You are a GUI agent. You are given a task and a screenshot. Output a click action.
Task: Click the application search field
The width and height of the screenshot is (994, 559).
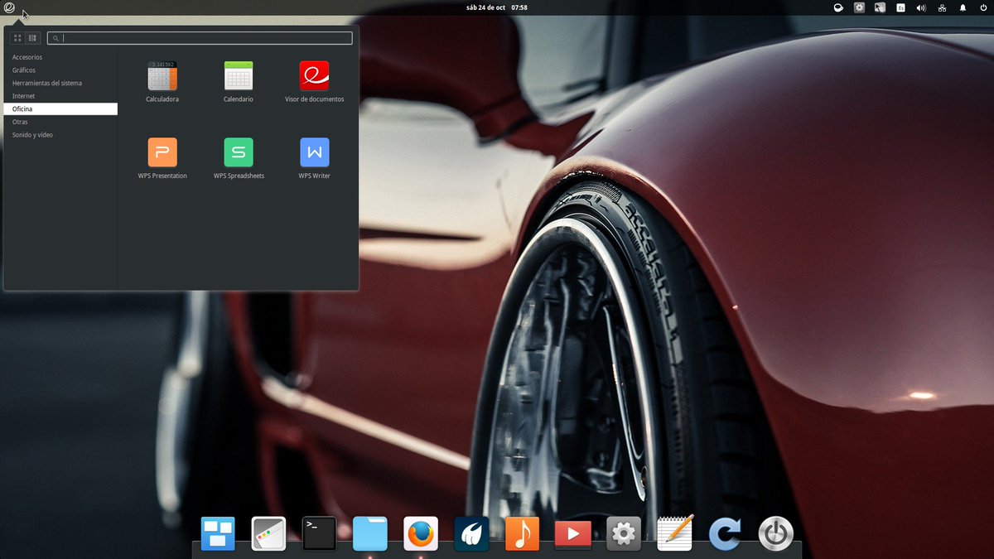tap(200, 38)
